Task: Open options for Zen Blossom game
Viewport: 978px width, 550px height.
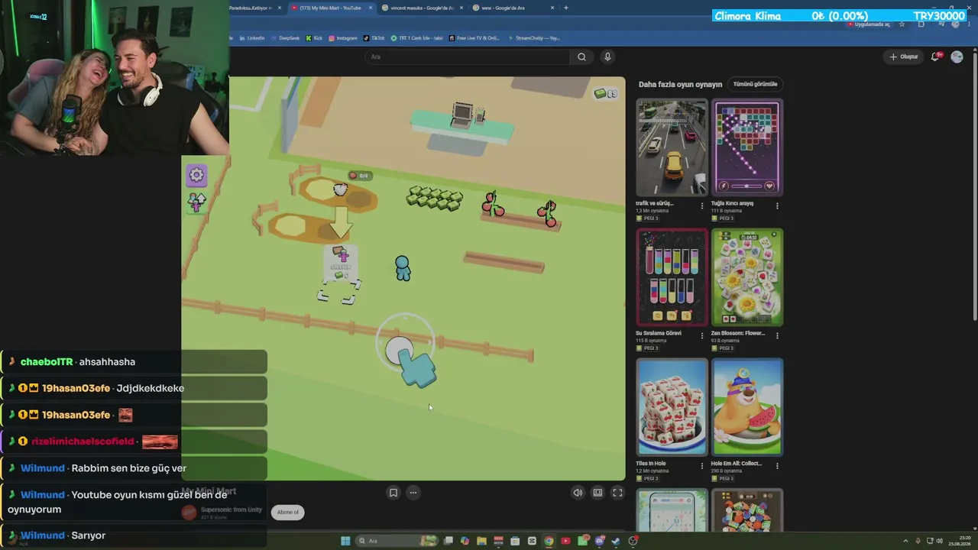Action: (x=777, y=336)
